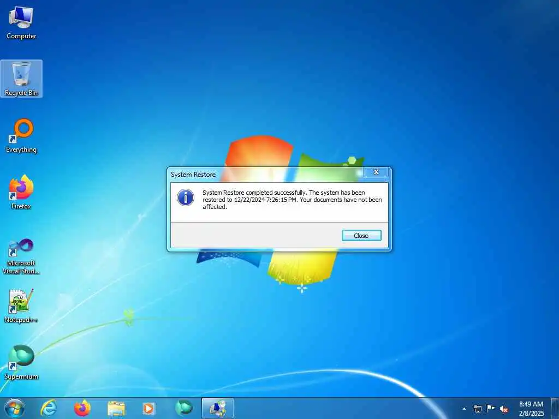Launch Supermium from the taskbar
The image size is (559, 419).
(x=183, y=408)
